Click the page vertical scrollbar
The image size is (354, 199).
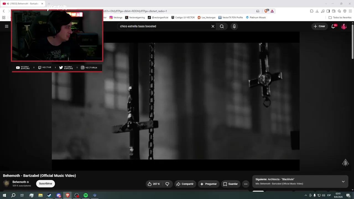pos(352,41)
